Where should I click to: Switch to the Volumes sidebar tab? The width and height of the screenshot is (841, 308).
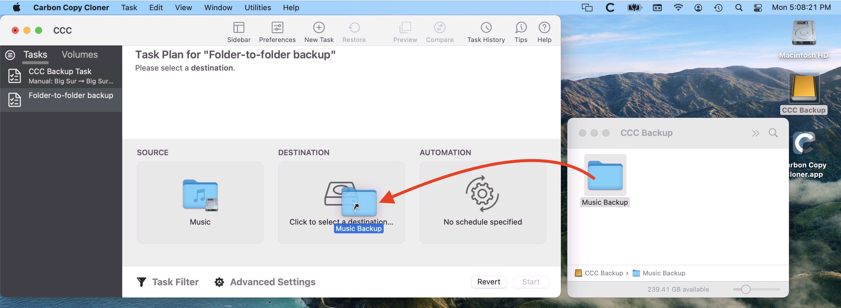[80, 55]
